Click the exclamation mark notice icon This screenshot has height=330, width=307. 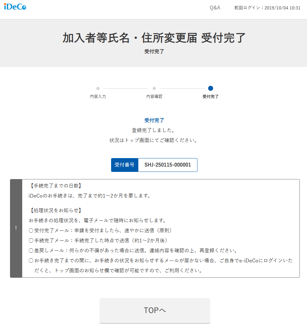pos(16,228)
